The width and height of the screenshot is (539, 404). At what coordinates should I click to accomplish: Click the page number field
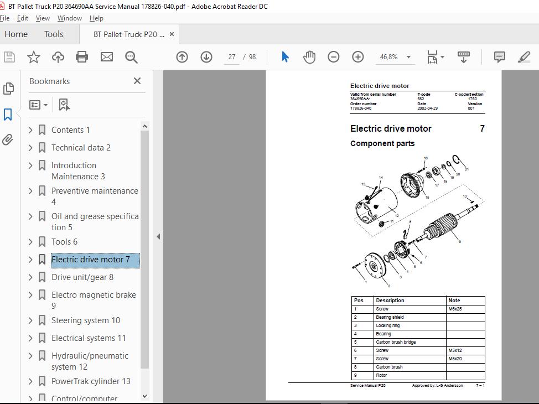tap(232, 57)
